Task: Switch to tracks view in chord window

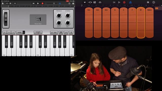Action: pos(95,2)
